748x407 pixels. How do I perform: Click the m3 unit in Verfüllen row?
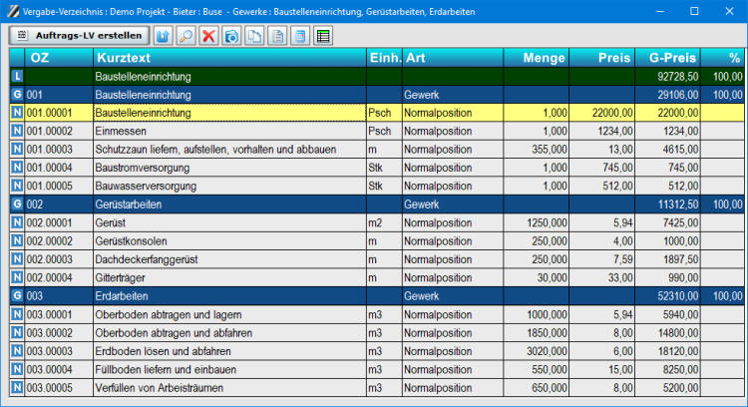click(385, 387)
